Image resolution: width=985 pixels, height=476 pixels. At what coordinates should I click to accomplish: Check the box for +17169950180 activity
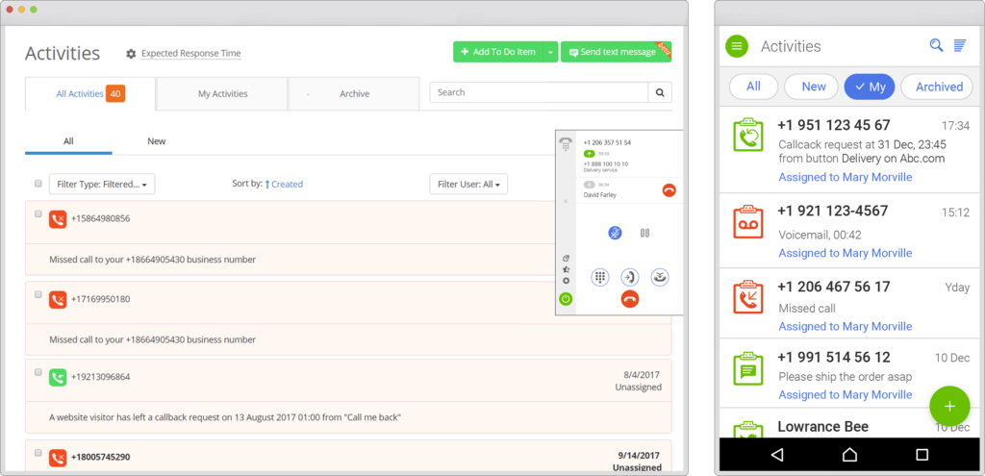tap(38, 294)
